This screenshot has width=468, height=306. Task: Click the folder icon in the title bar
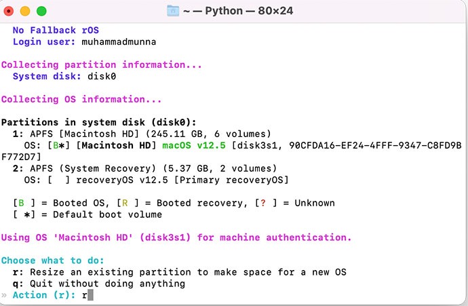coord(173,11)
